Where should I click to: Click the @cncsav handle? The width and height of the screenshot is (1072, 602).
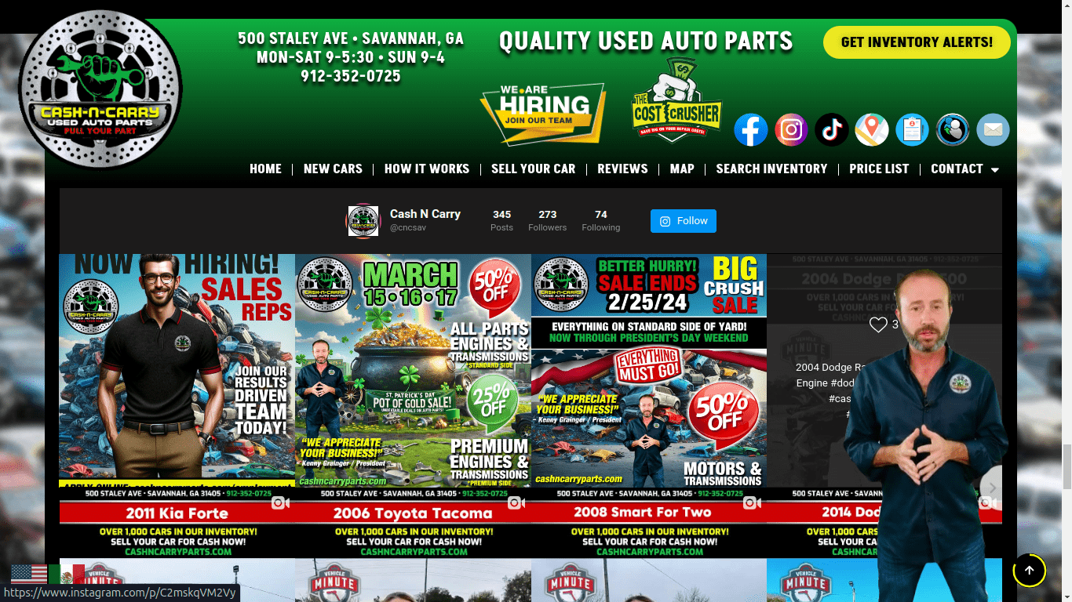408,228
